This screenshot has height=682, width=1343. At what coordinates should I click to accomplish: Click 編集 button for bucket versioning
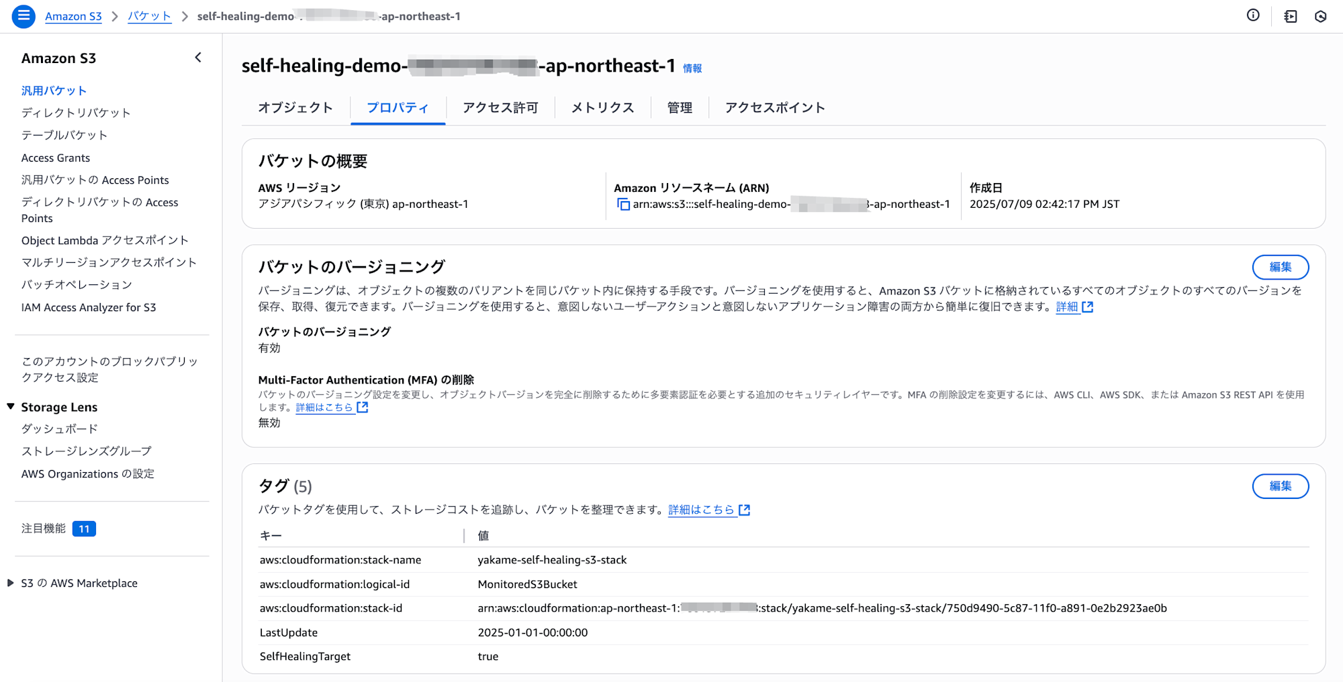pyautogui.click(x=1280, y=267)
